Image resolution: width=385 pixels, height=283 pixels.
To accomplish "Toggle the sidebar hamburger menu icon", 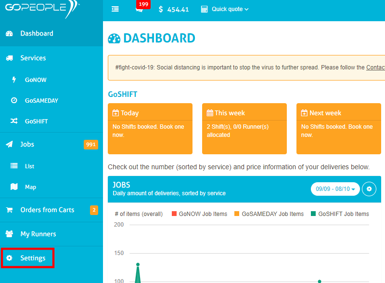I will click(x=115, y=9).
